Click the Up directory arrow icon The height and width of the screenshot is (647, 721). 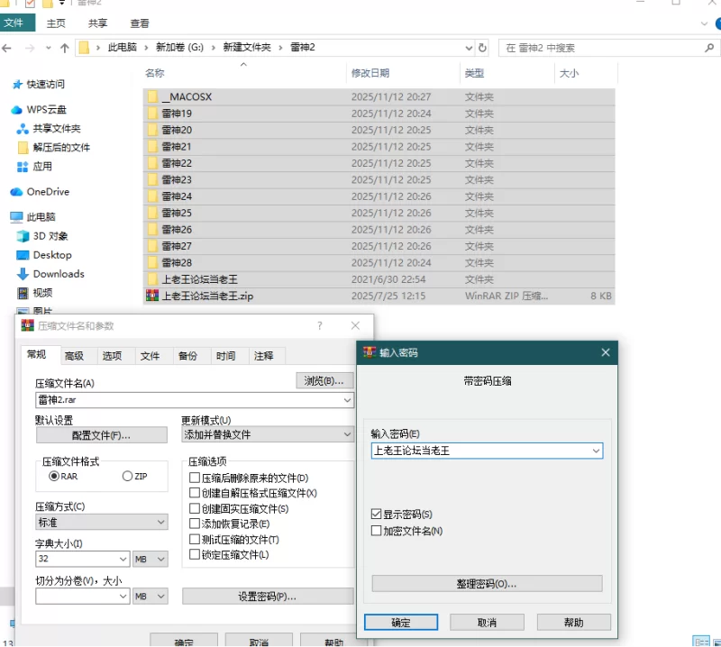click(64, 48)
